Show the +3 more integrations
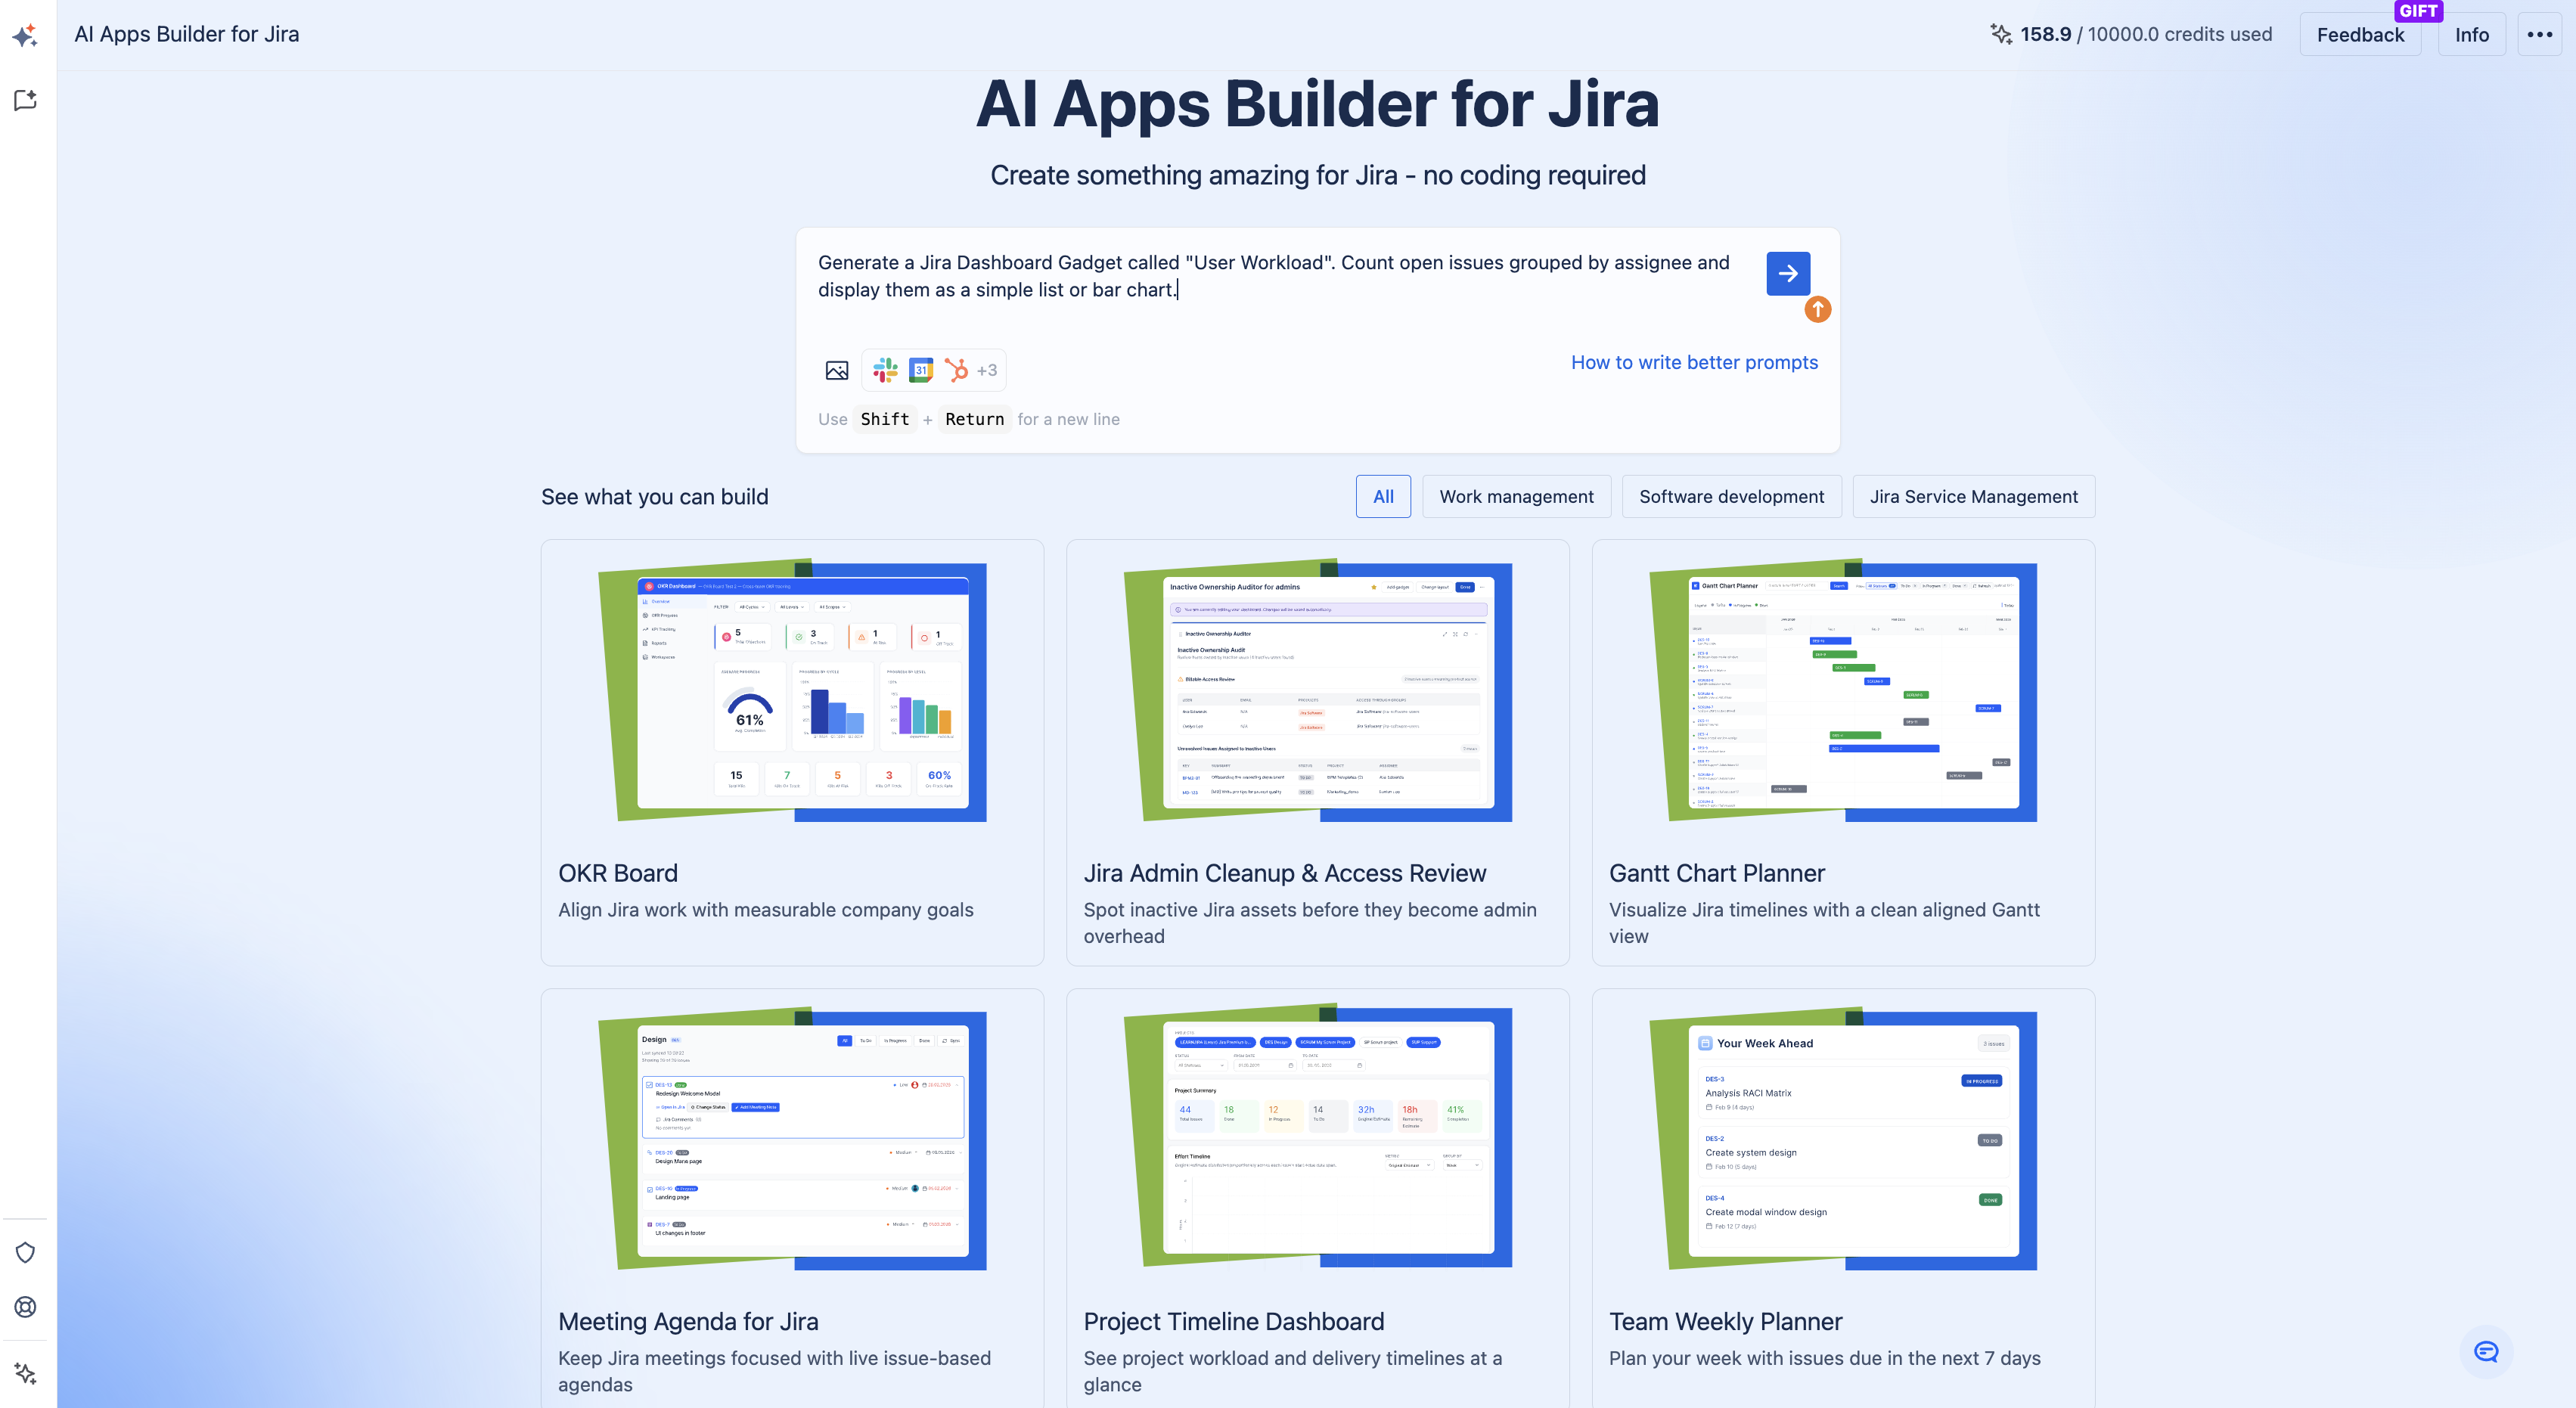Viewport: 2576px width, 1408px height. [987, 370]
